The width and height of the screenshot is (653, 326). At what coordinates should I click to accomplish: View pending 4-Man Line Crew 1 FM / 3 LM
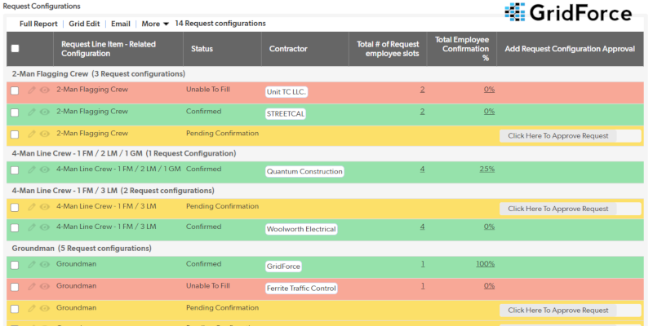tap(45, 207)
